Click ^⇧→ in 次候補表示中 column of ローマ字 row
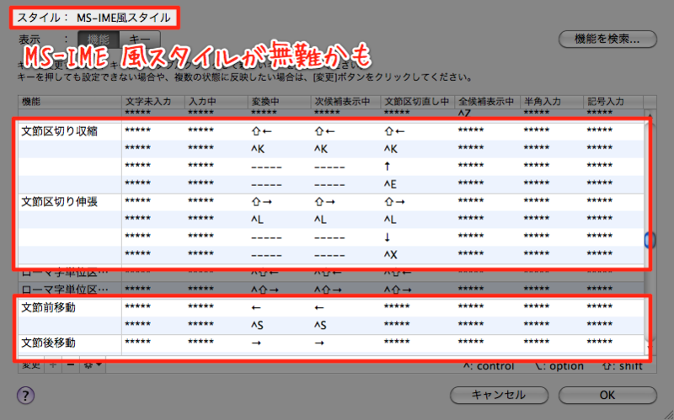Screen dimensions: 674x420 click(328, 290)
